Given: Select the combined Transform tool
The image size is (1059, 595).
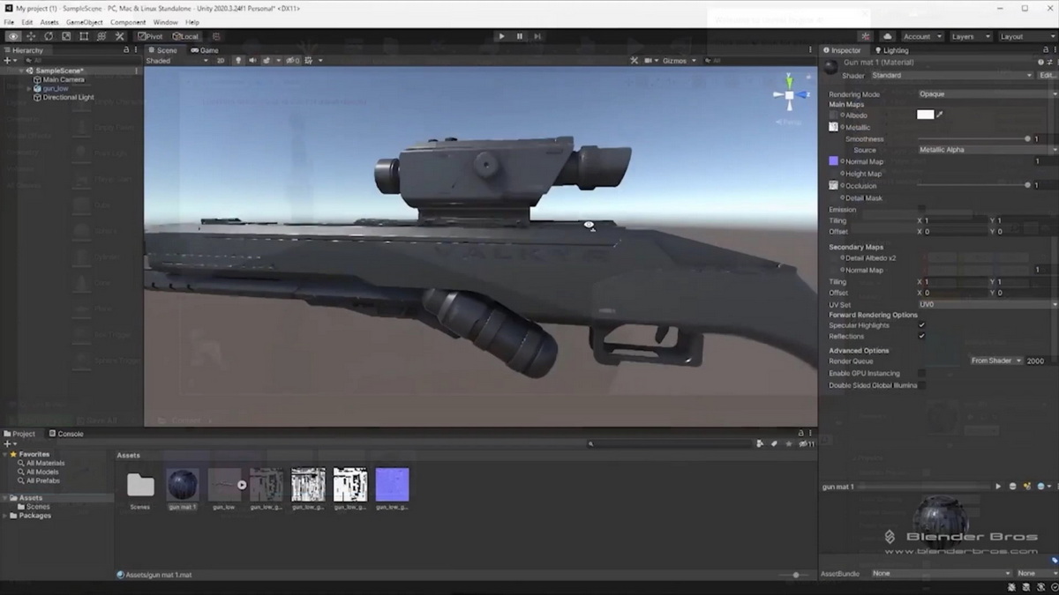Looking at the screenshot, I should pyautogui.click(x=101, y=36).
